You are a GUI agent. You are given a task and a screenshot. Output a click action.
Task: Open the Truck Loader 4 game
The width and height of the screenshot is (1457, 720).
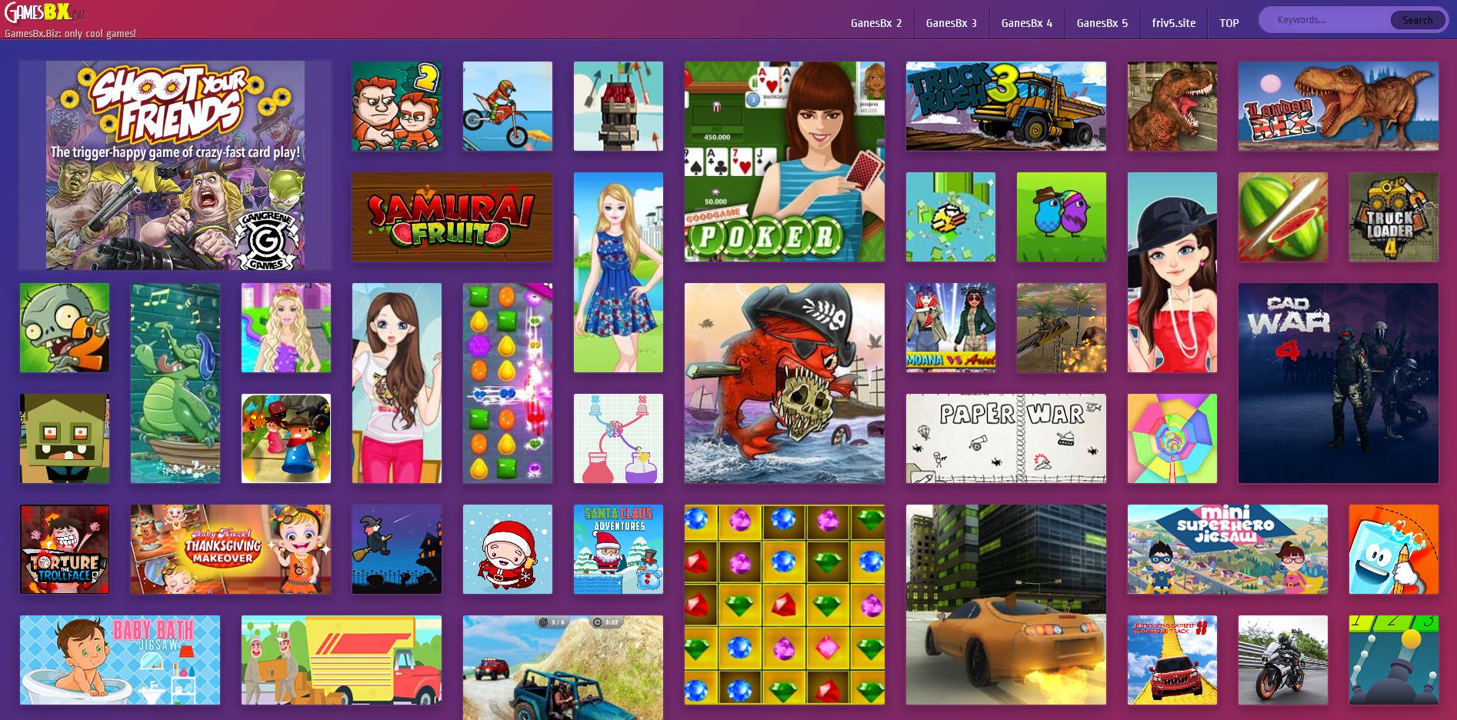[x=1394, y=217]
